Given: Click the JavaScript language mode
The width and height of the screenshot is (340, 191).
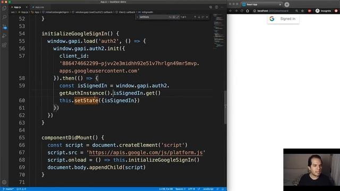Looking at the screenshot, I should (x=208, y=189).
